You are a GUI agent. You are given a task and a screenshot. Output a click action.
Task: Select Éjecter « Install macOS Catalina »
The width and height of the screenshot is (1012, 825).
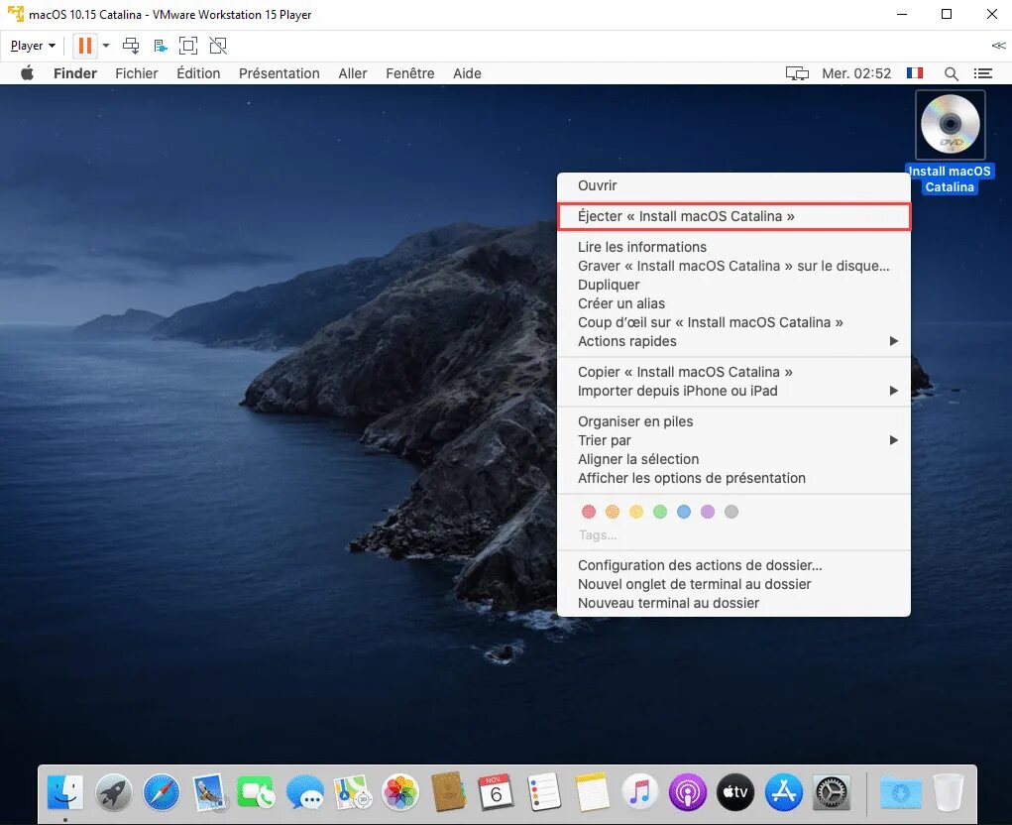pos(733,216)
